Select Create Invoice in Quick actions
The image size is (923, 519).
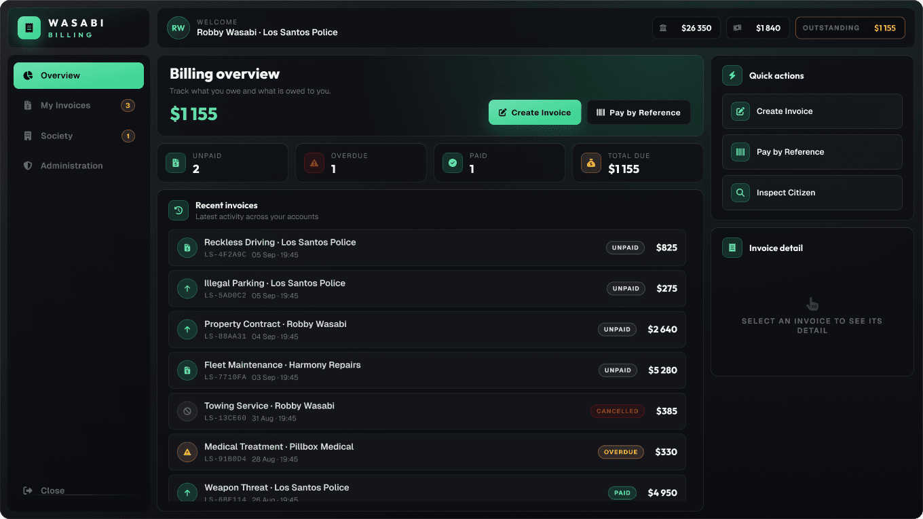812,111
